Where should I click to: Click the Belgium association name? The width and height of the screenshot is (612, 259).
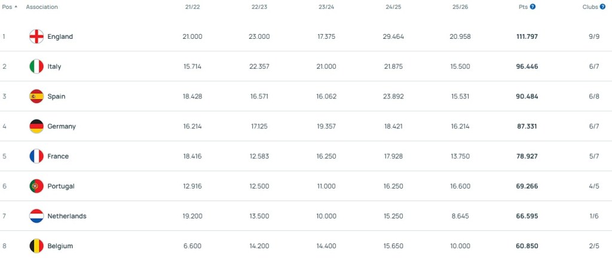pyautogui.click(x=60, y=245)
